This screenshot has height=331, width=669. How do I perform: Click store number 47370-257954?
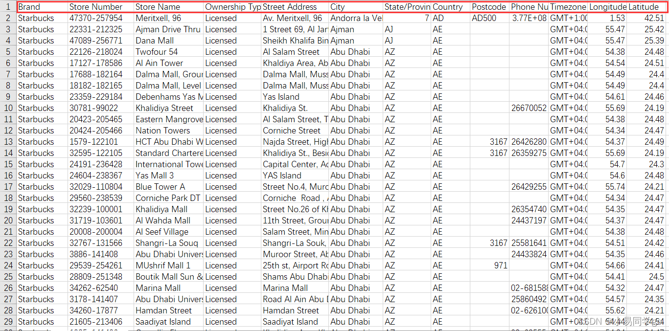(101, 18)
